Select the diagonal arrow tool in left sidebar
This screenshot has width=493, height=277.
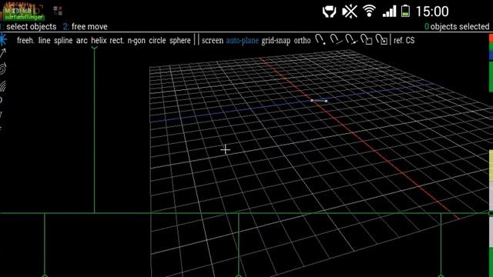[3, 53]
